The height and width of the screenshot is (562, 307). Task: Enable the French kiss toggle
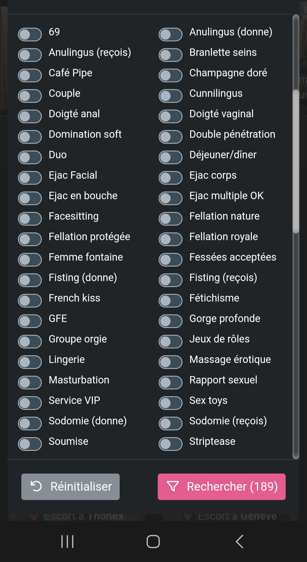(x=30, y=301)
